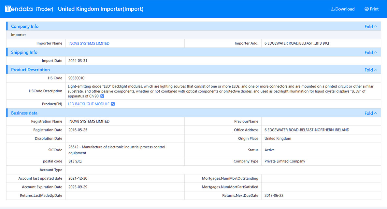
Task: Click the Importer Name label
Action: 50,43
